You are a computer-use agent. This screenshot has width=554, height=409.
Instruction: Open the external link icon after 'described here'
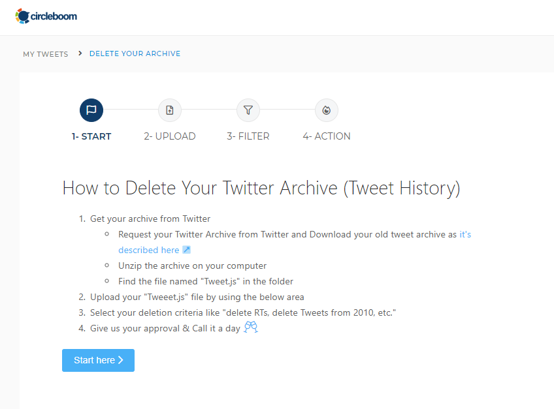[x=186, y=249]
